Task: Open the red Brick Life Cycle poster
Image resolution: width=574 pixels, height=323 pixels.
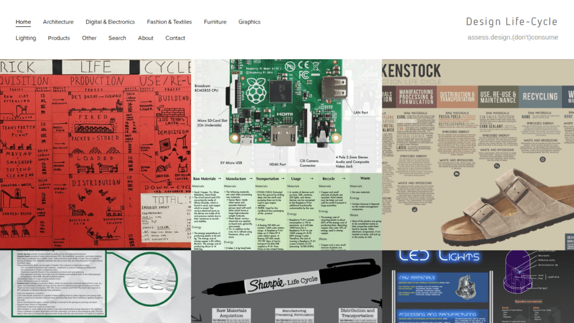Action: pyautogui.click(x=95, y=155)
